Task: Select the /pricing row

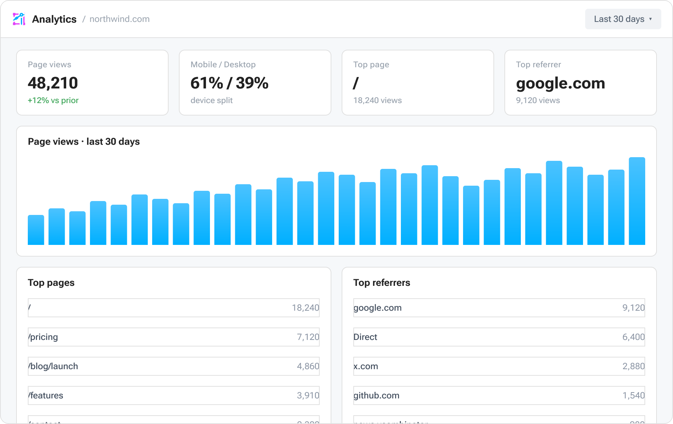Action: pos(174,337)
